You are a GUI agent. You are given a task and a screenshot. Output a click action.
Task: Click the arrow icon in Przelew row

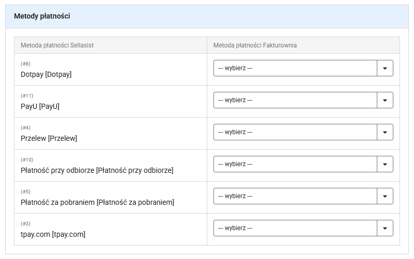click(x=385, y=133)
